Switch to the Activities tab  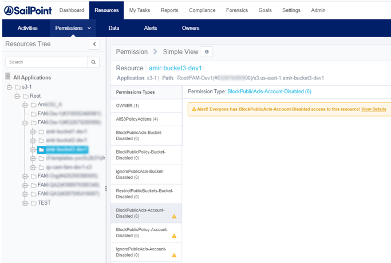[27, 28]
